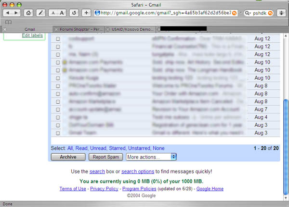Switch to the Gmail tab
Screen dimensions: 289x207
pyautogui.click(x=29, y=29)
